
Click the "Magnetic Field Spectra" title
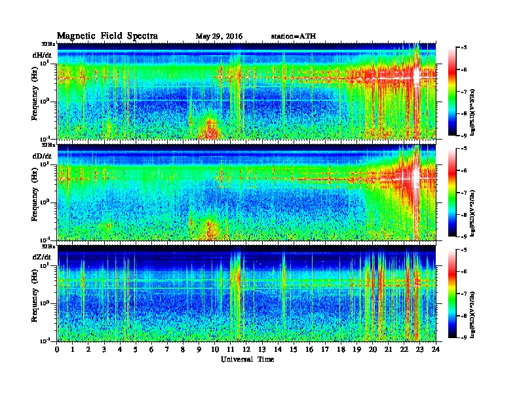[107, 36]
